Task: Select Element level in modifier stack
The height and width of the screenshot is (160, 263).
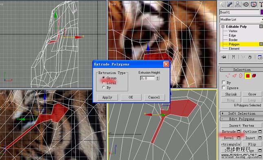Action: point(234,49)
